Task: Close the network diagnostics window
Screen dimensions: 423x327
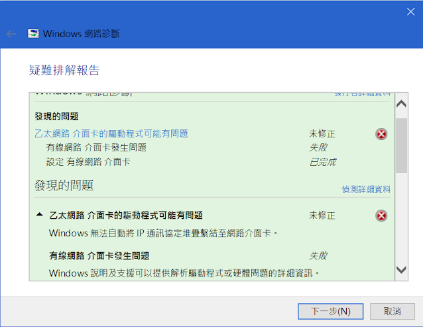Action: pos(410,11)
